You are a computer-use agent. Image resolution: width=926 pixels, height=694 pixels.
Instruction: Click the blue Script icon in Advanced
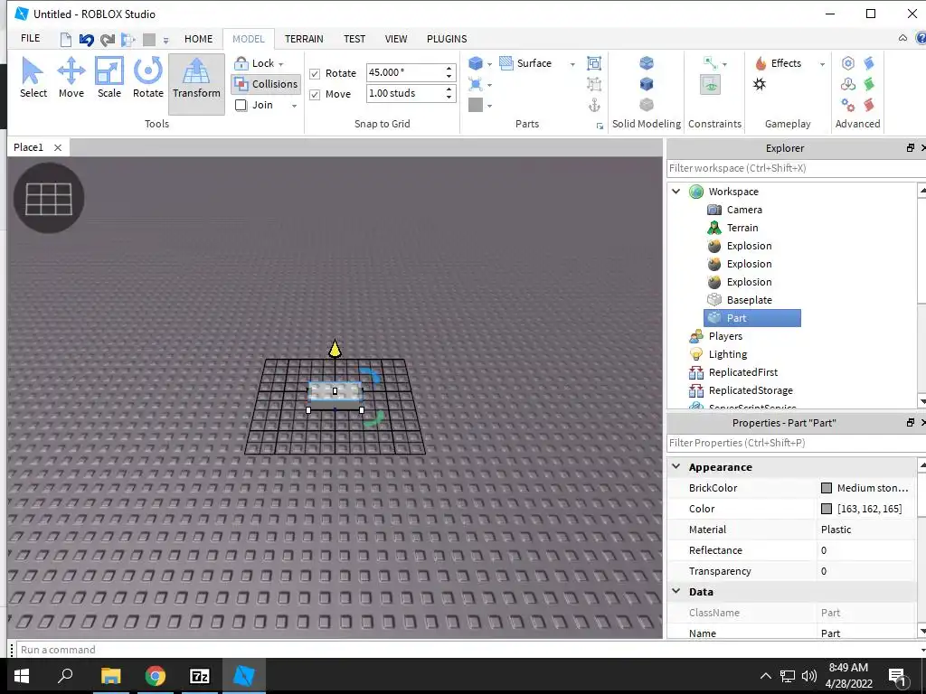tap(869, 63)
